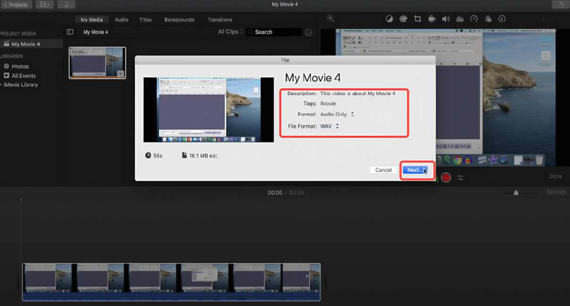The height and width of the screenshot is (306, 570).
Task: Click the iMovie star icon in previewed dock
Action: click(493, 160)
